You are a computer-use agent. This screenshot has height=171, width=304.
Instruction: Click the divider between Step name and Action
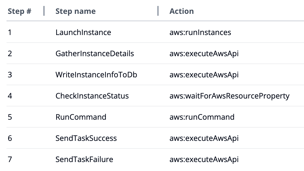click(158, 11)
